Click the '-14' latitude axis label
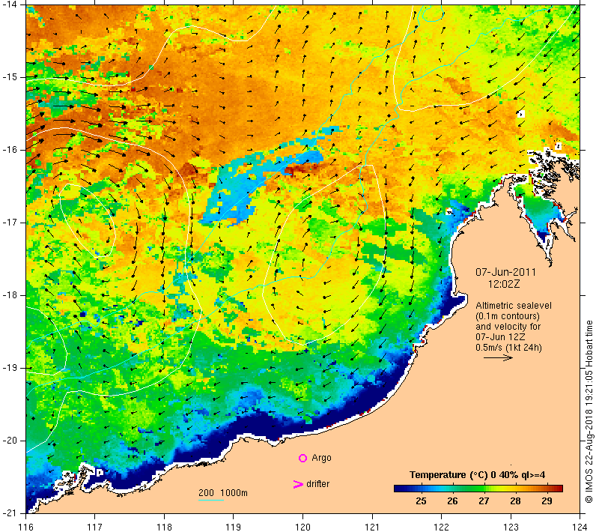 [9, 4]
